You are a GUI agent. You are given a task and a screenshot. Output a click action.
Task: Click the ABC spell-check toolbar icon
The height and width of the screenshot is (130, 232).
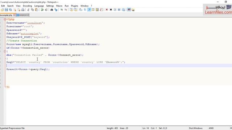click(129, 10)
